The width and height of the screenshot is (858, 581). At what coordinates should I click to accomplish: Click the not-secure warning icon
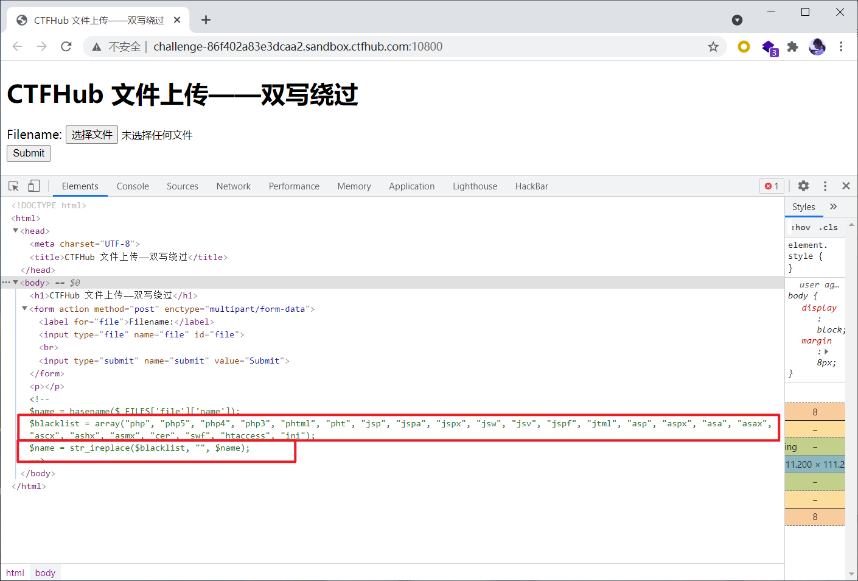click(96, 47)
